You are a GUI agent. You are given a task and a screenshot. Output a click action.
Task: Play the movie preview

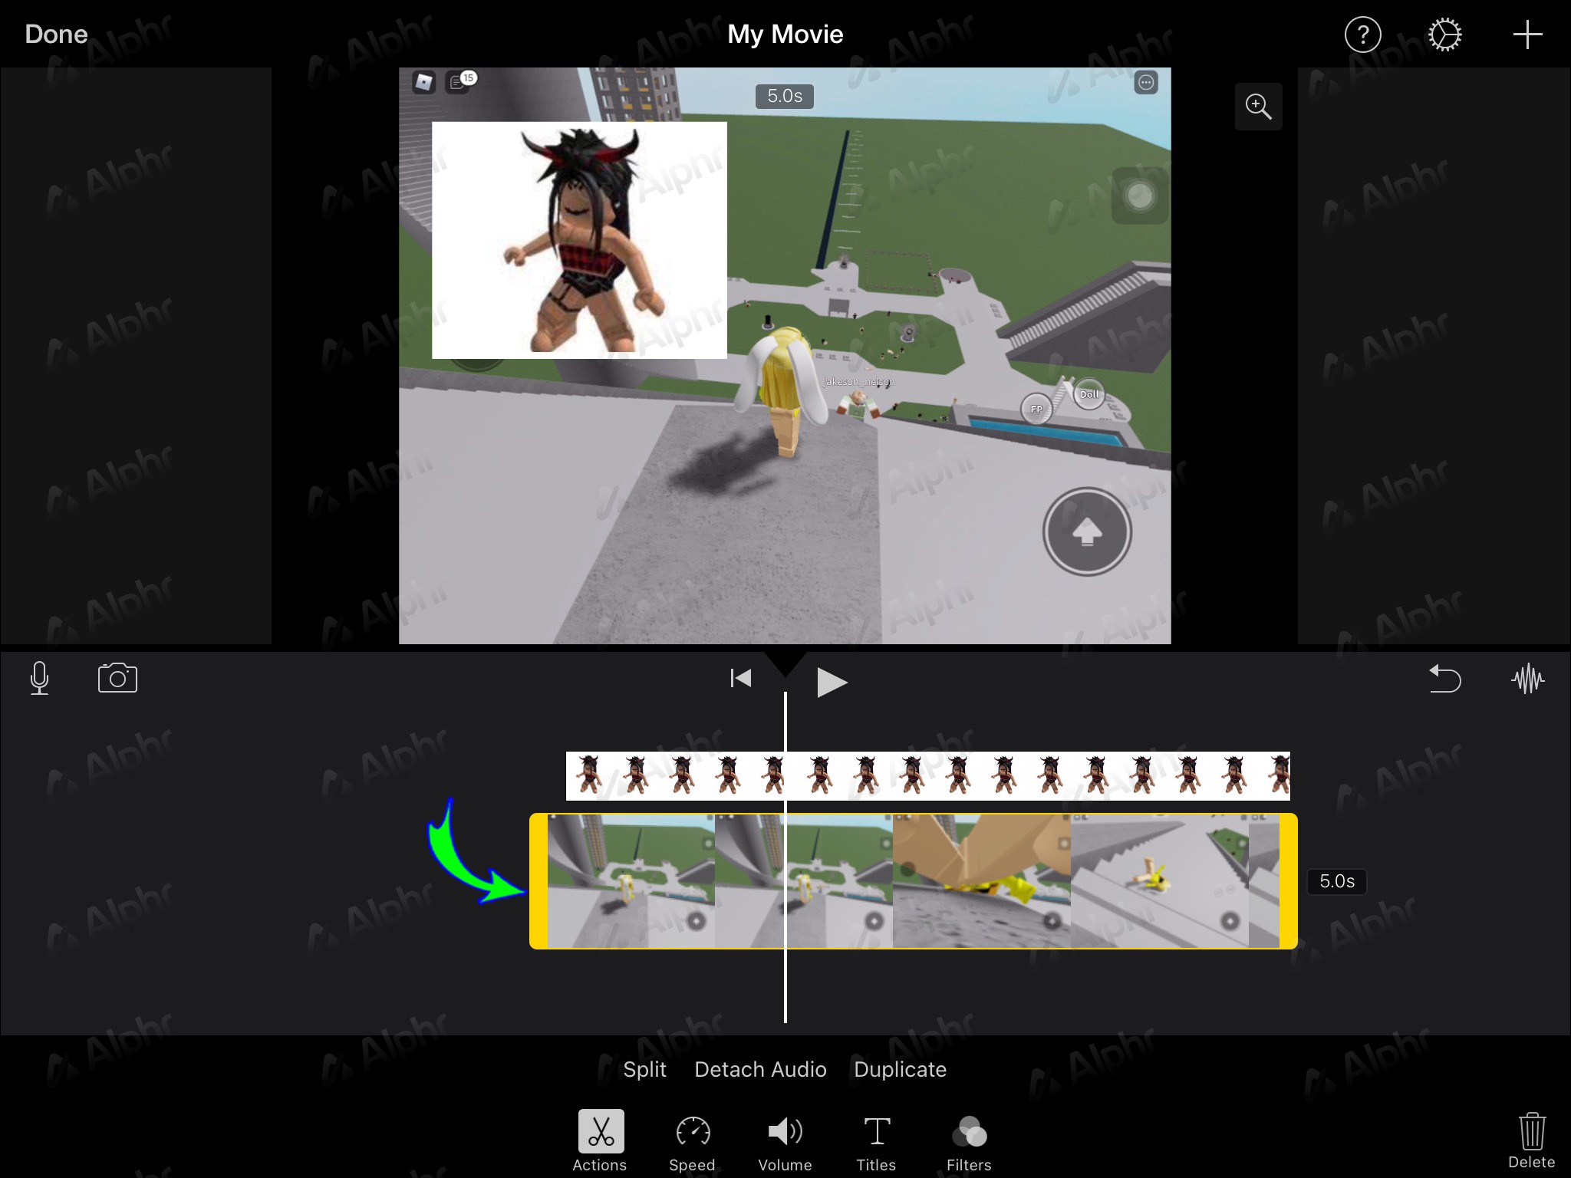[x=832, y=682]
